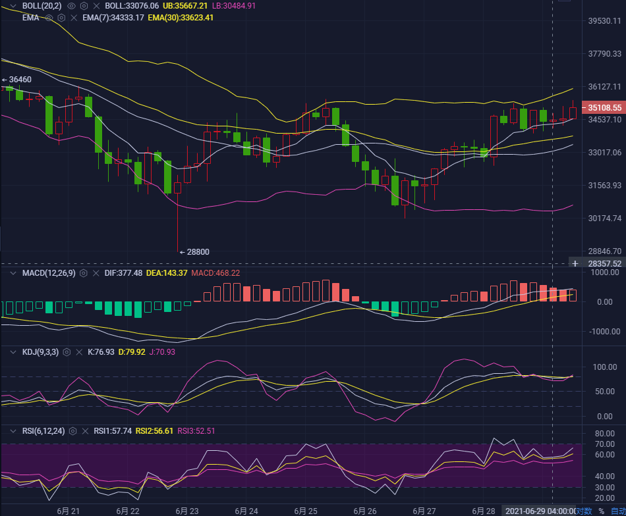Toggle EMA indicator visibility eye
Screen dimensions: 626x516
[x=49, y=18]
